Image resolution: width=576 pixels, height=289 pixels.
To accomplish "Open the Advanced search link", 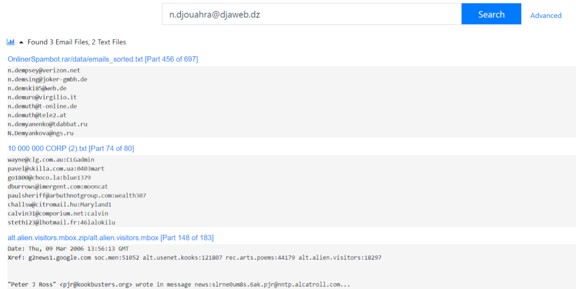I will 546,16.
